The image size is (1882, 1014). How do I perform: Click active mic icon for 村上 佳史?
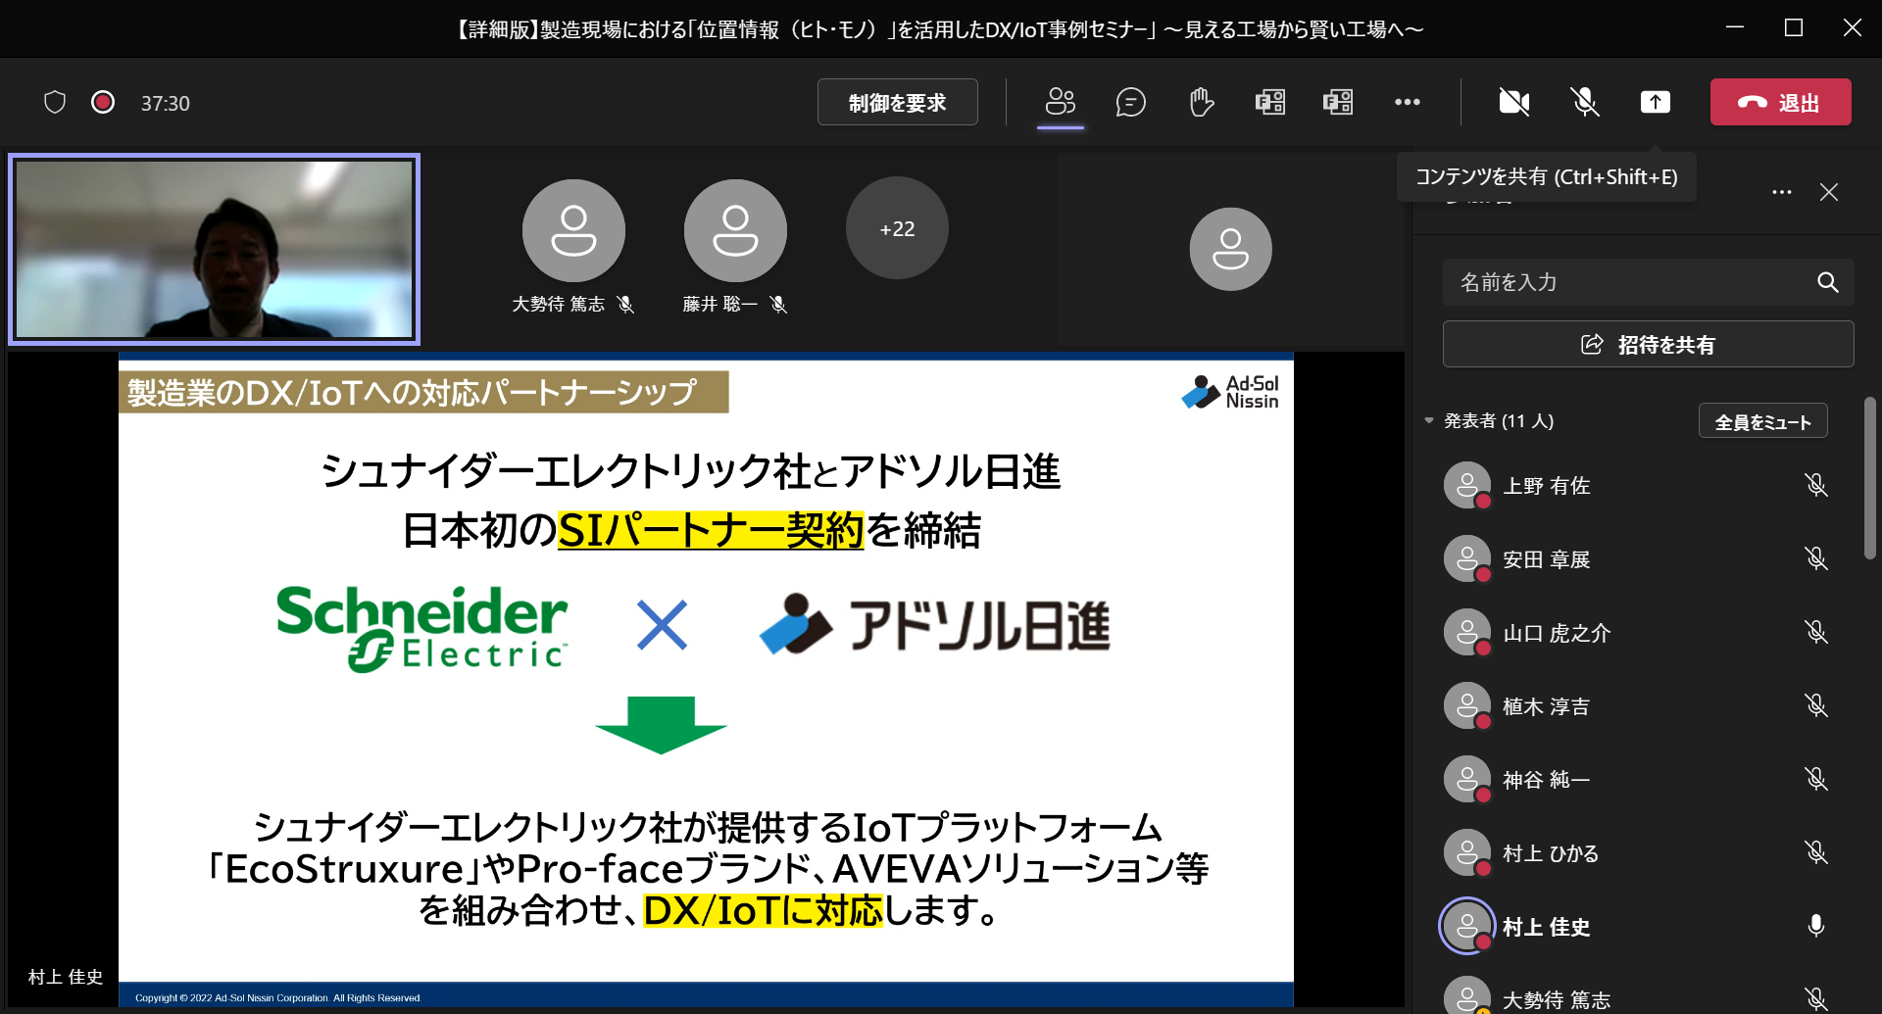1816,926
